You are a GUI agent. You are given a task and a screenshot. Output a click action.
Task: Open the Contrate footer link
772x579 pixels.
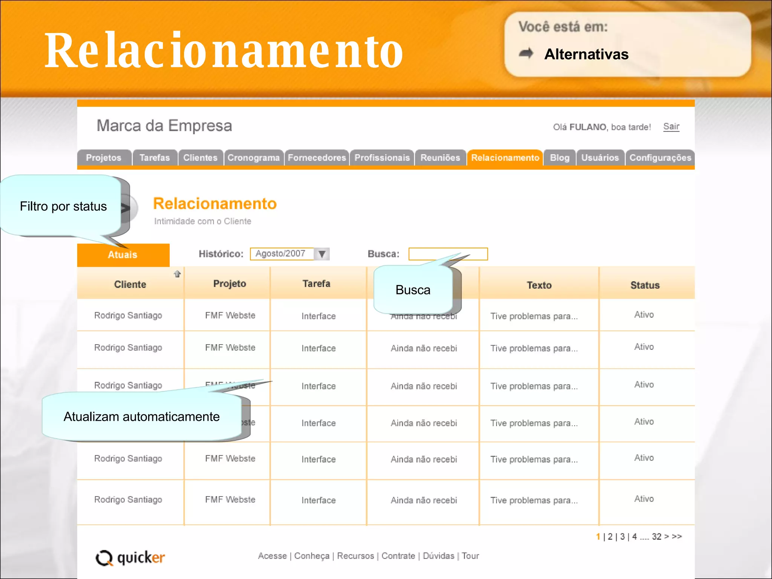tap(398, 556)
